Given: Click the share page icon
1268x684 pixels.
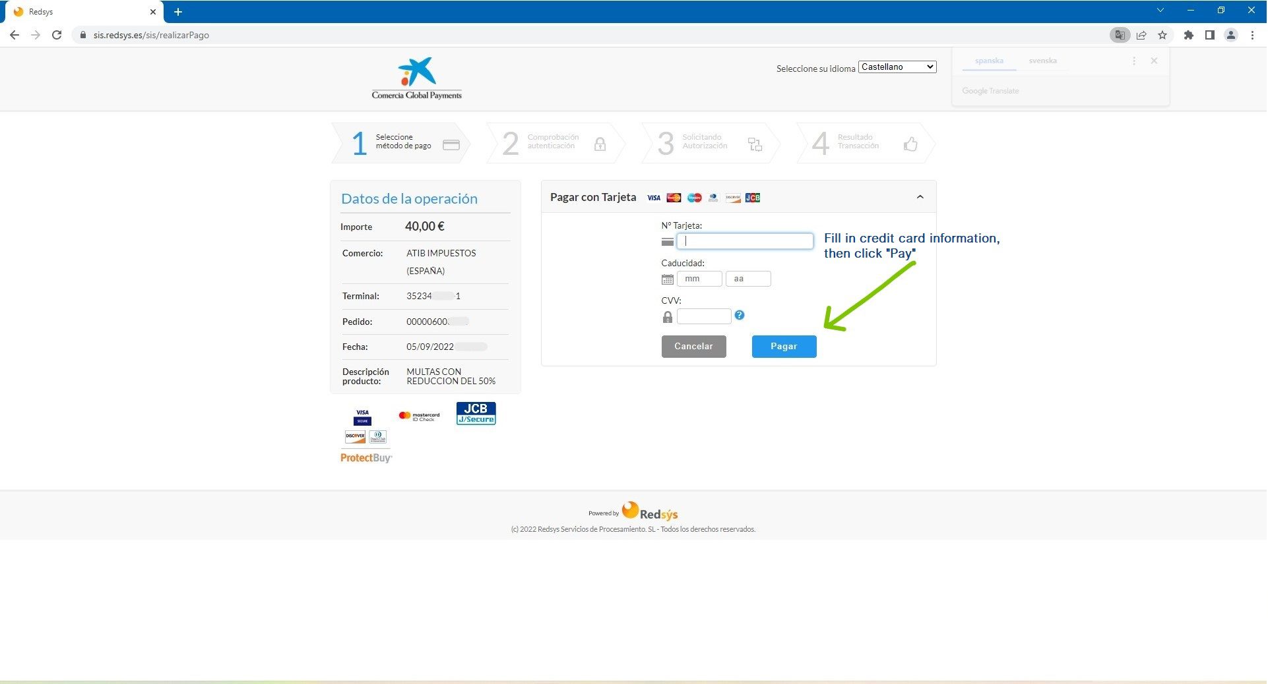Looking at the screenshot, I should click(x=1141, y=35).
